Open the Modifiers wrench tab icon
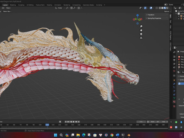184x138 pixels. tap(174, 84)
